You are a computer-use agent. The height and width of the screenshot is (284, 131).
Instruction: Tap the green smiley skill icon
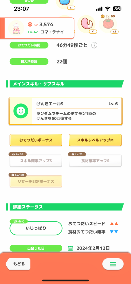pos(21,111)
